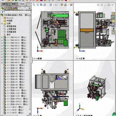Expand the TBDJ-01<1> subassembly
The height and width of the screenshot is (116, 116).
[2, 37]
